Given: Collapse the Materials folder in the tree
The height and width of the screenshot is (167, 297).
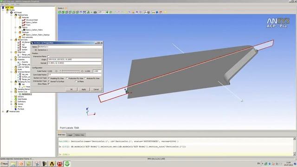Looking at the screenshot, I should [x=15, y=18].
